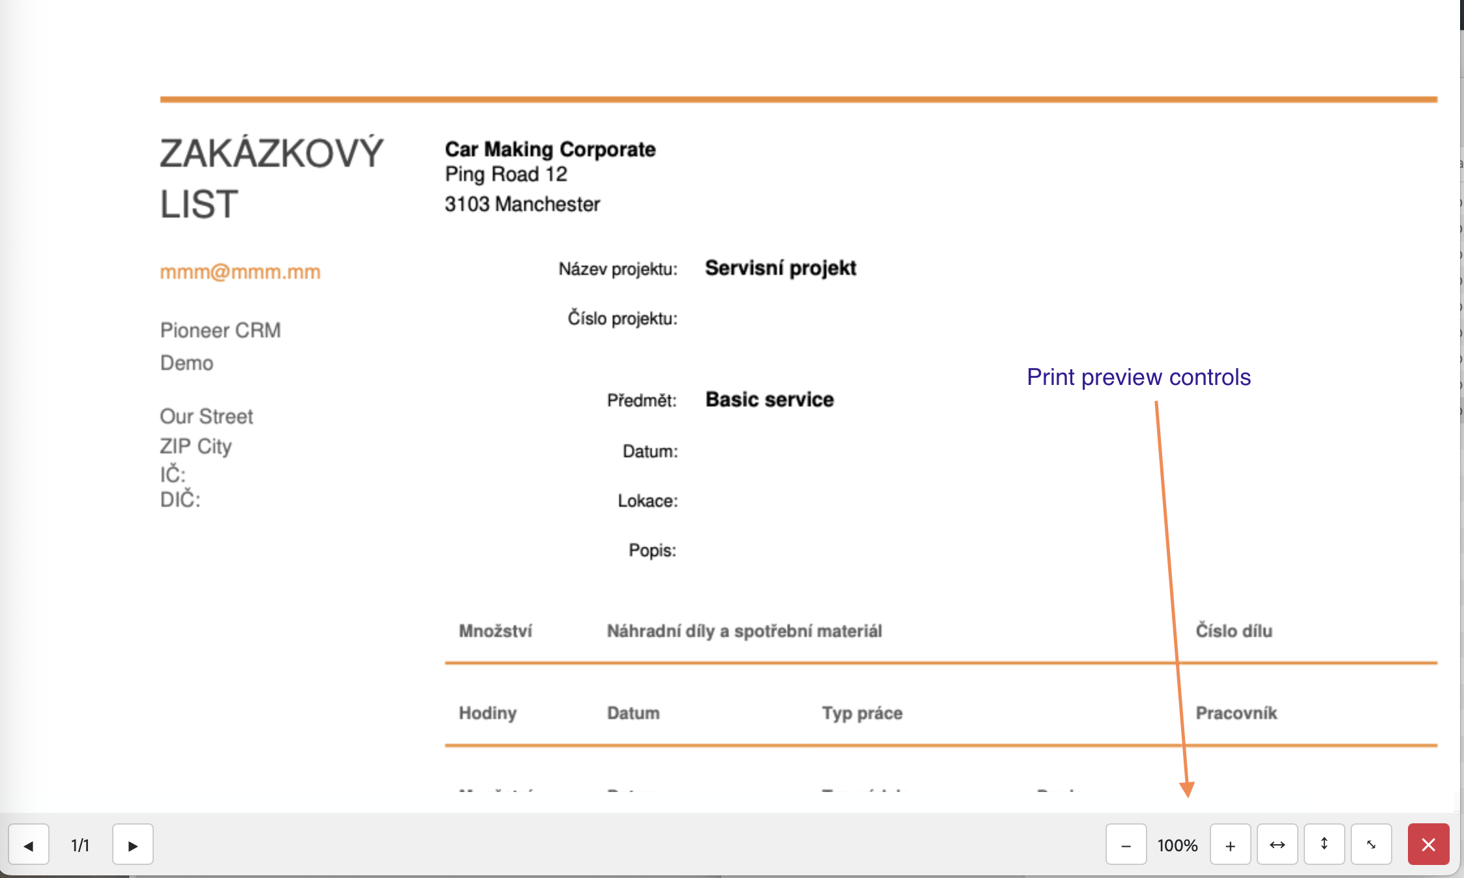Click the Print preview controls annotation text

1139,377
